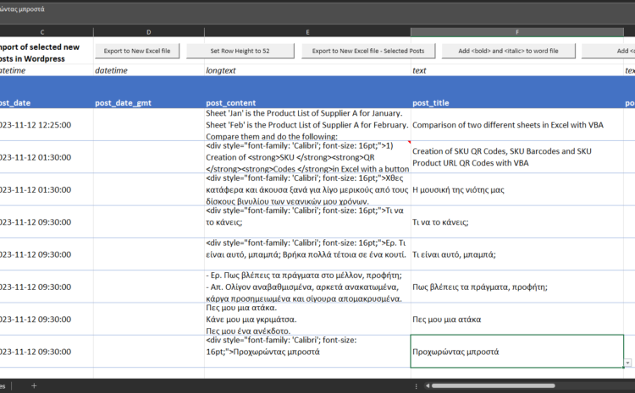Select the date cell in the 'Προχωρώντας μπροστά' row
Screen dimensions: 635x393
tap(47, 351)
